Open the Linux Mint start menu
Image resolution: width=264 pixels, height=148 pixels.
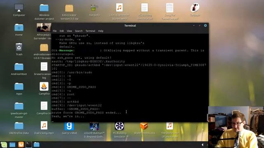click(4, 145)
